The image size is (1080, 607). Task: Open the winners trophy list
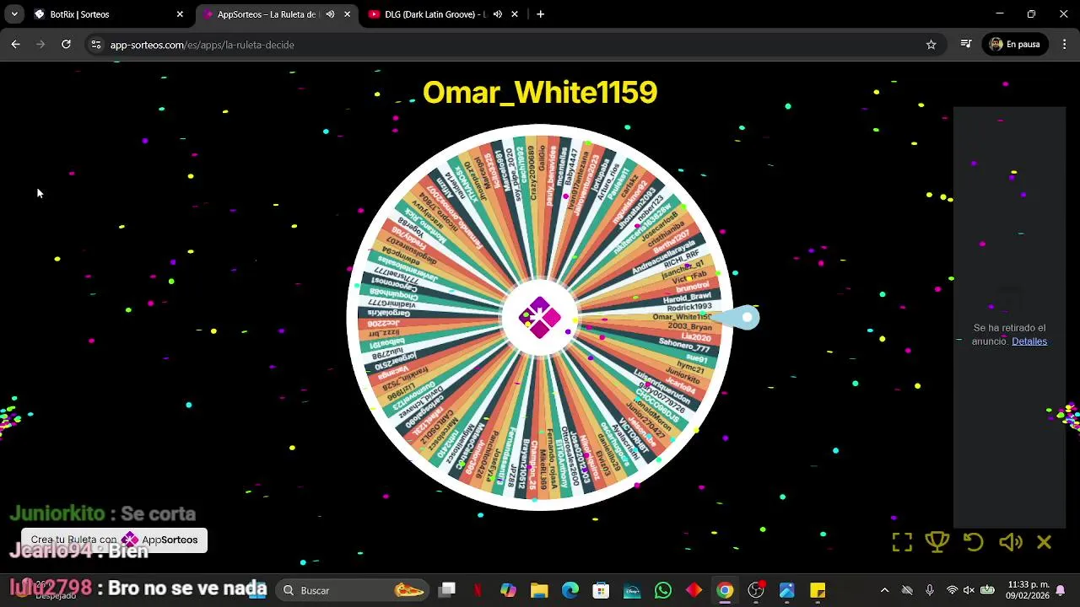pos(937,542)
